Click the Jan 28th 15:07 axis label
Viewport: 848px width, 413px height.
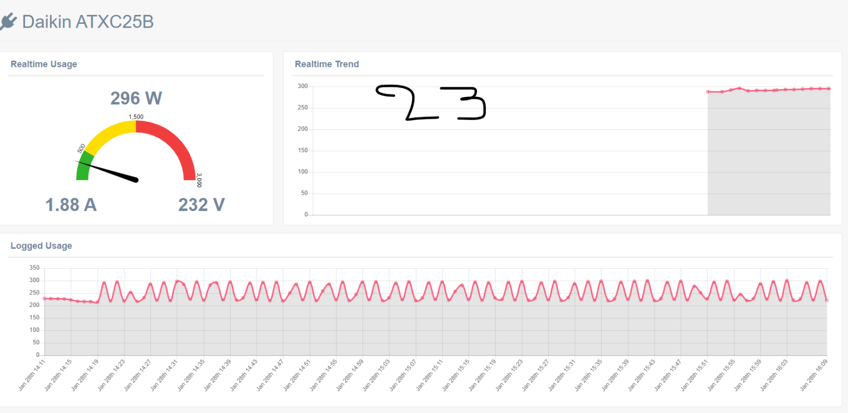point(403,375)
